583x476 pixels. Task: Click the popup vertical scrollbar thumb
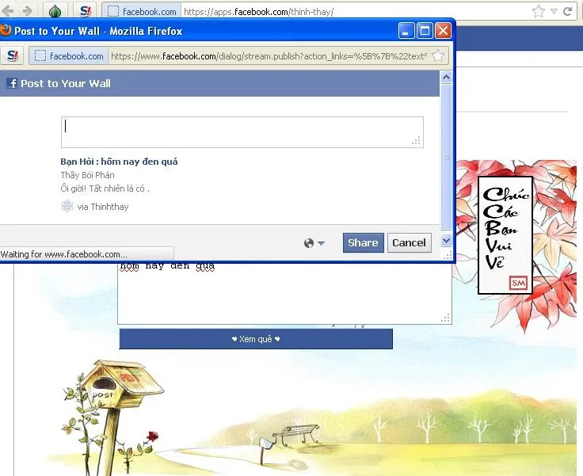pyautogui.click(x=446, y=157)
